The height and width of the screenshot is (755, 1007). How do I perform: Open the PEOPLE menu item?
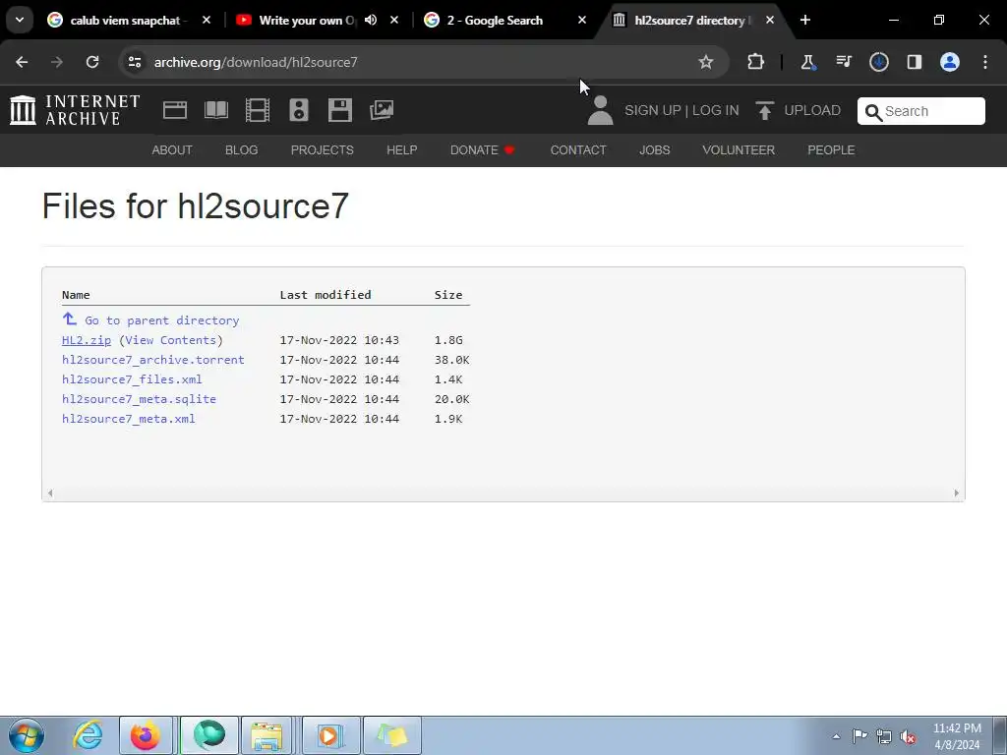point(831,150)
